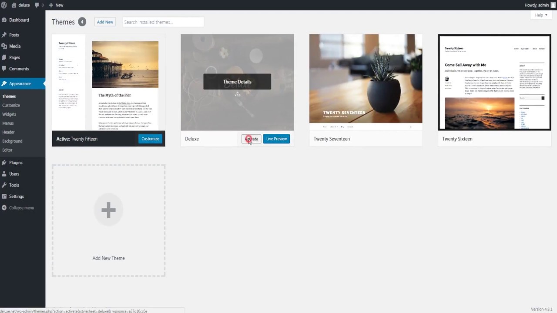
Task: Click the Tools wrench icon
Action: point(4,185)
